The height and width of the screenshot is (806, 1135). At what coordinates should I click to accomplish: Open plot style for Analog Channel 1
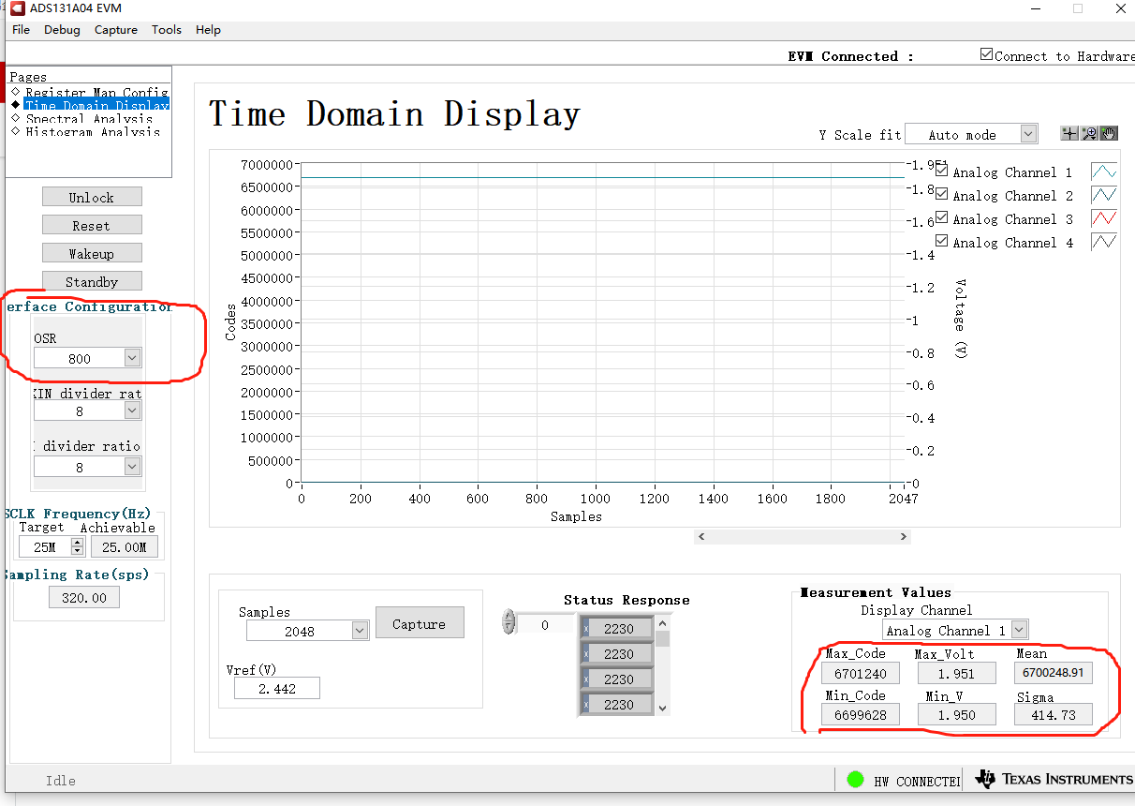tap(1104, 172)
